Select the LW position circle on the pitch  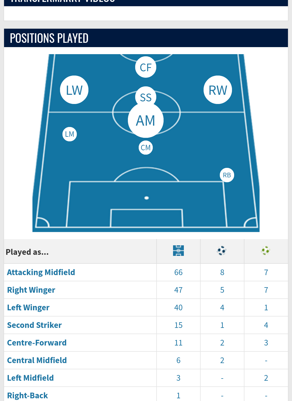click(74, 90)
